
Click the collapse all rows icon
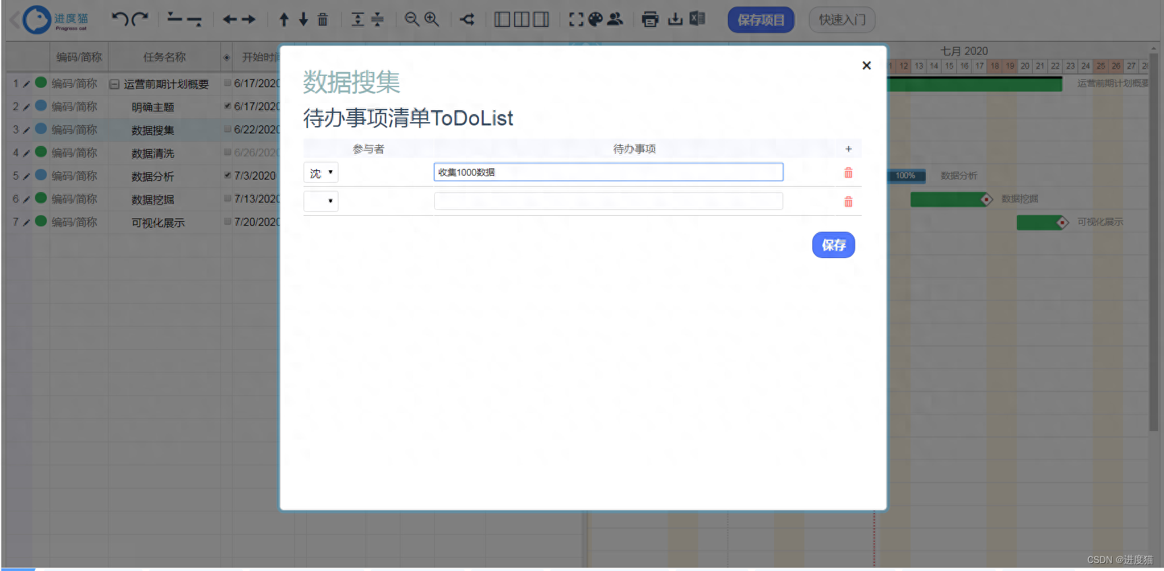click(377, 19)
